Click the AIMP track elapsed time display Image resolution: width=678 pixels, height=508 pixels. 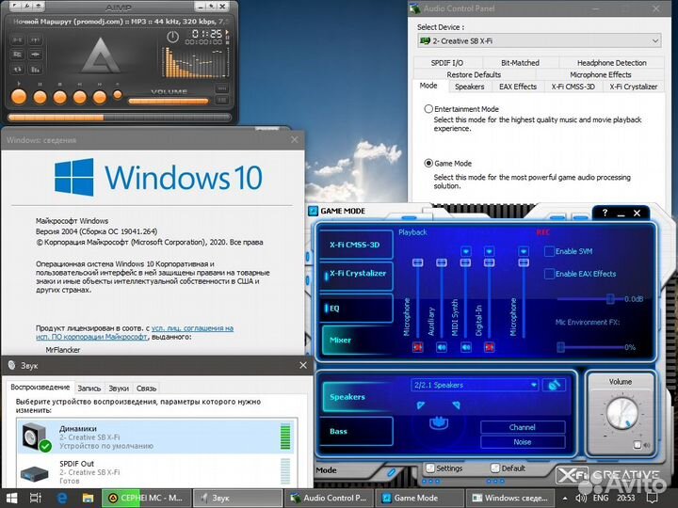click(206, 33)
